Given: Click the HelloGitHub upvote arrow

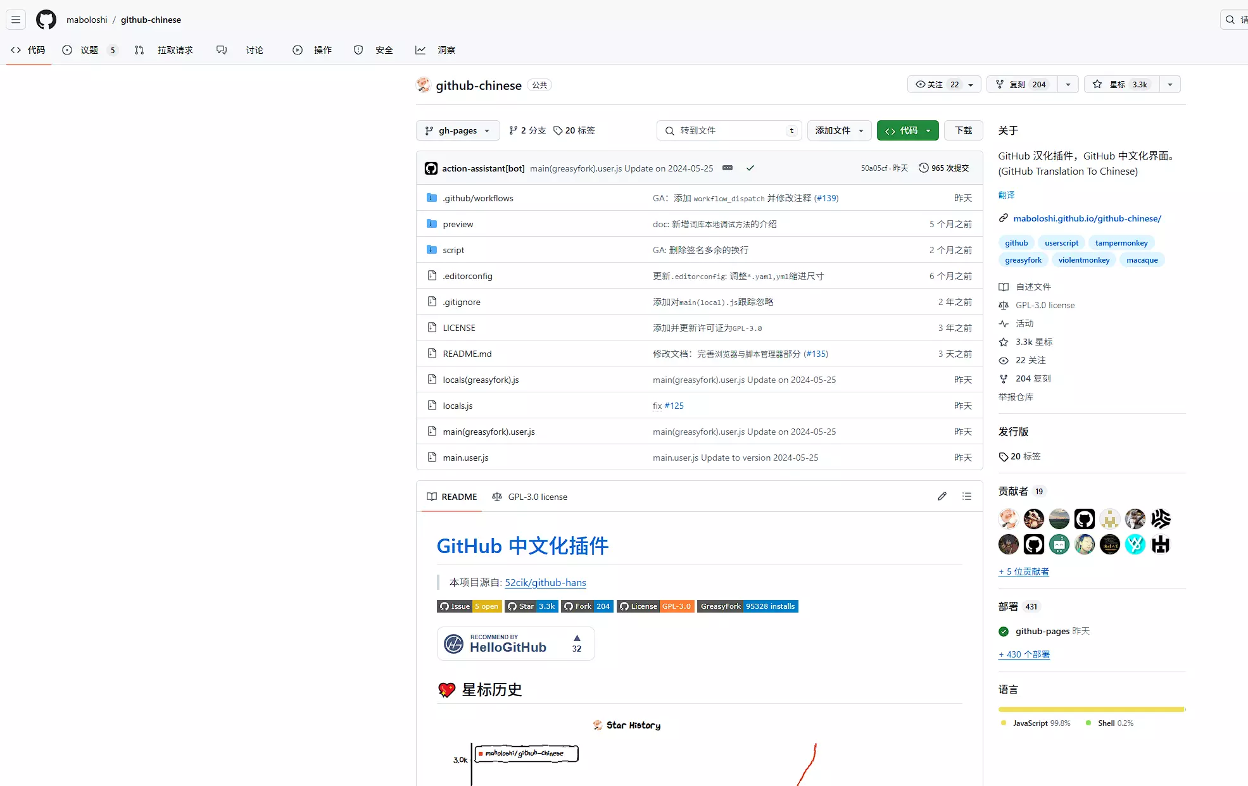Looking at the screenshot, I should click(x=576, y=638).
